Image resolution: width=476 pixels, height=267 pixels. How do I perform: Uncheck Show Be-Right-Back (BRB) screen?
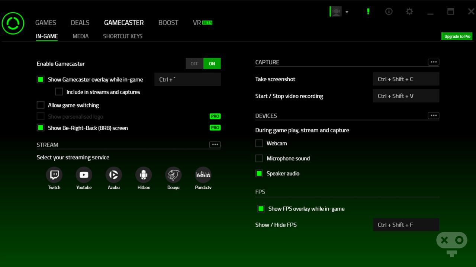pos(41,128)
